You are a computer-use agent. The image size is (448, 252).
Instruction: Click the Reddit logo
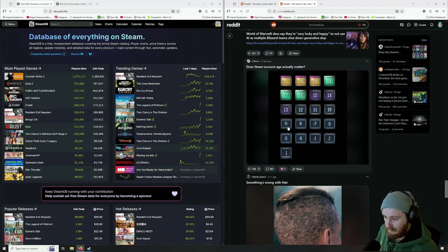tap(233, 25)
